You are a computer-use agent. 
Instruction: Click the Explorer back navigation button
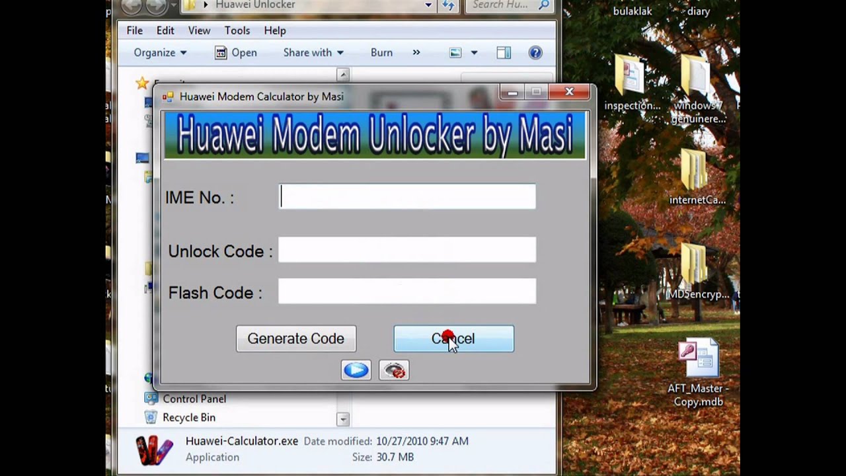coord(132,5)
